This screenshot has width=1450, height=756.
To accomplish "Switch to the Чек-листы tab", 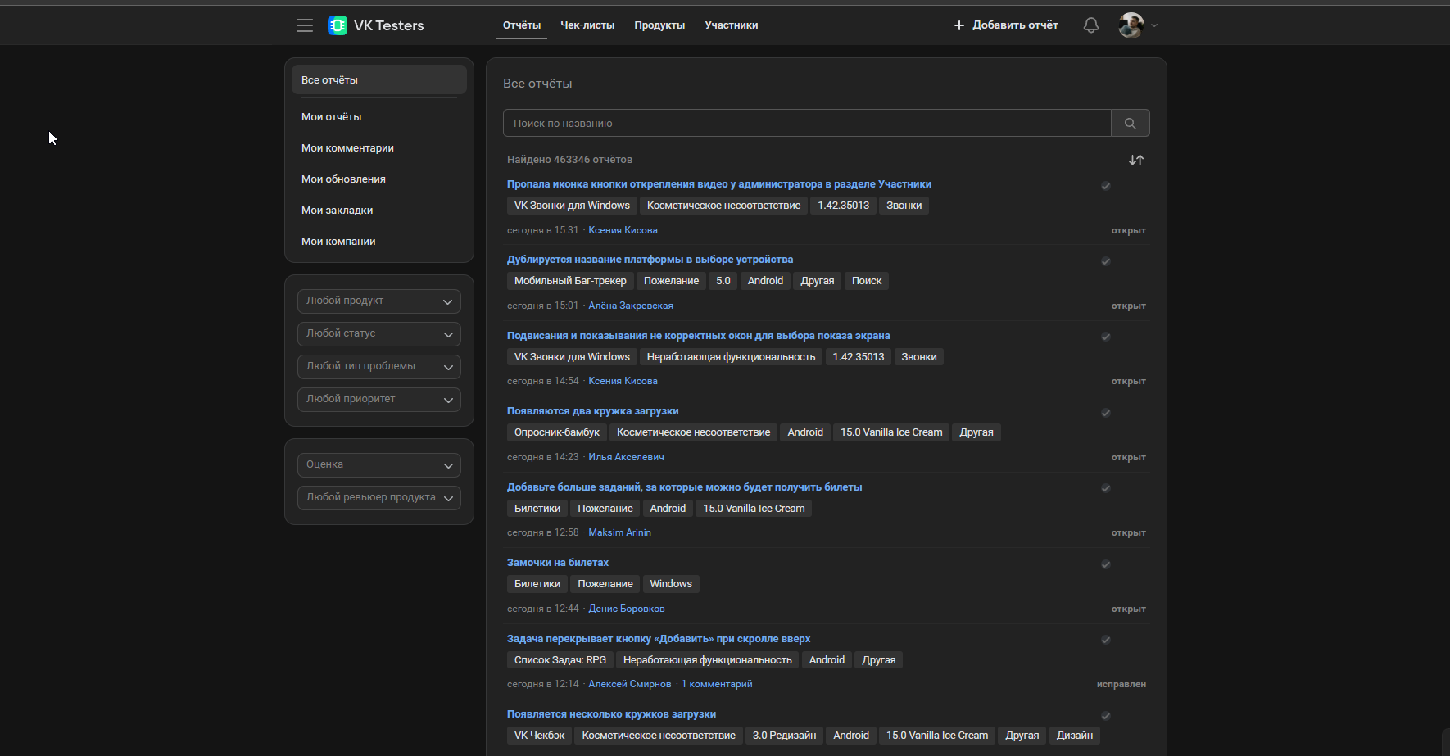I will coord(587,25).
